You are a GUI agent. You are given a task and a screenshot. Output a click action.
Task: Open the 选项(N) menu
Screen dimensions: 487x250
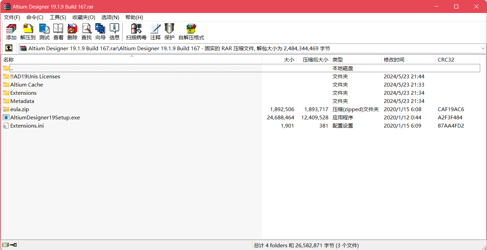pyautogui.click(x=110, y=17)
